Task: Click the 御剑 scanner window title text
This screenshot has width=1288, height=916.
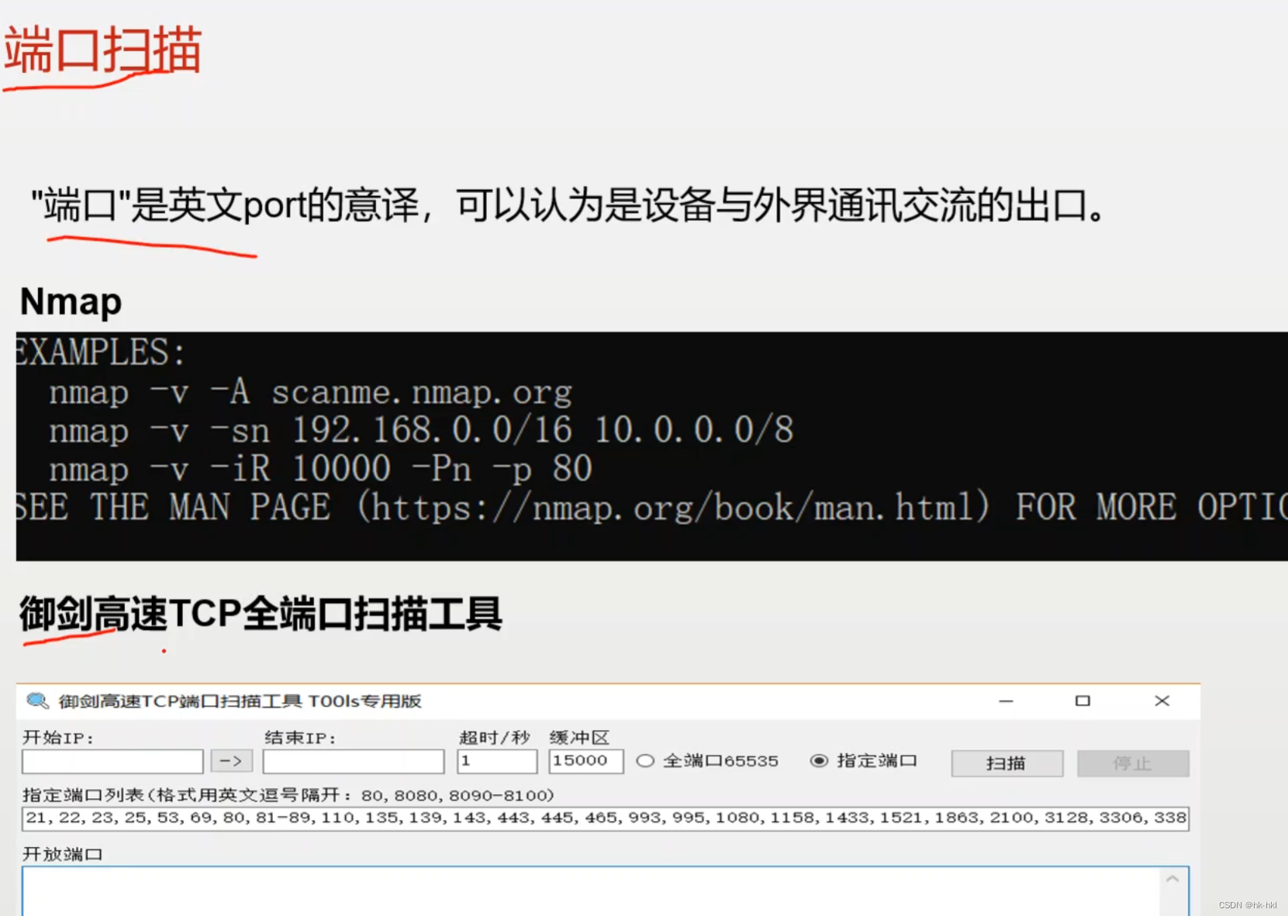Action: (240, 701)
